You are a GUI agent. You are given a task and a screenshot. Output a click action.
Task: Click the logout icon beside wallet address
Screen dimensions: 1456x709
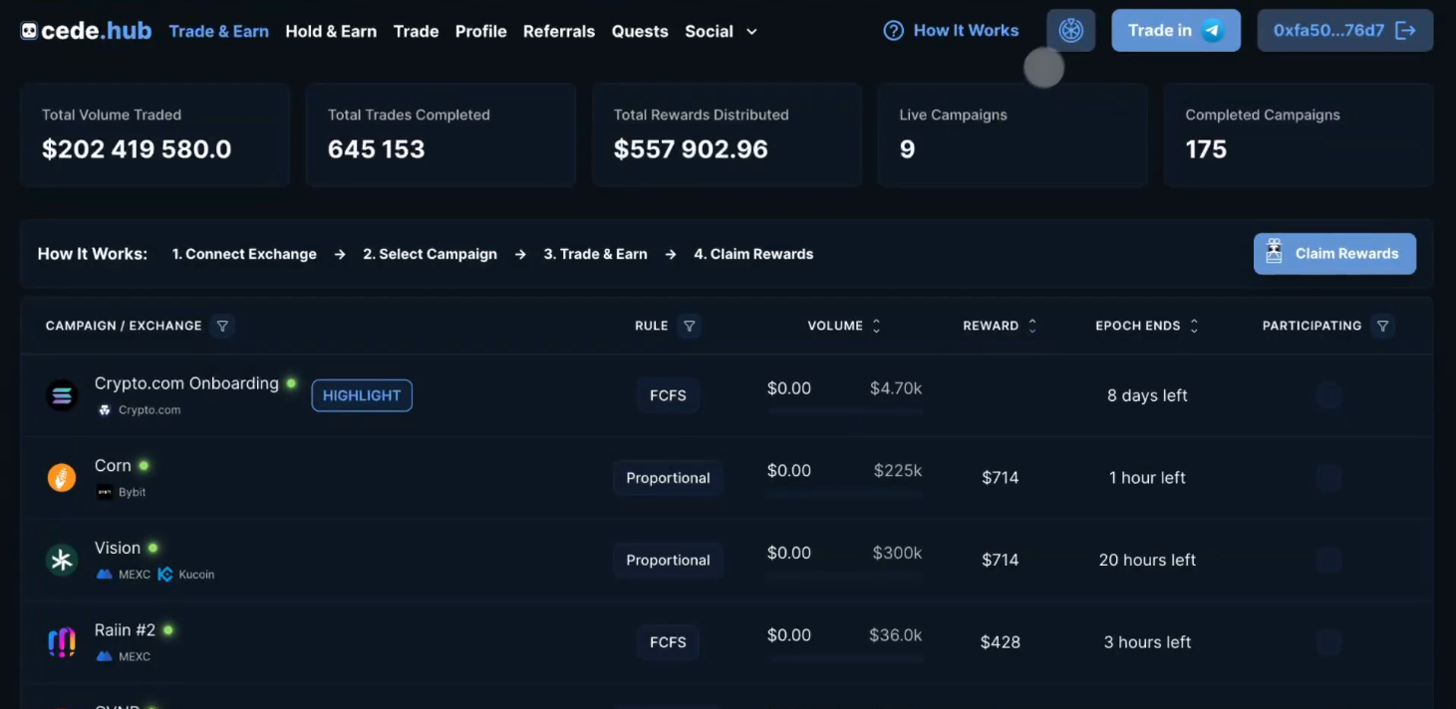click(1406, 31)
